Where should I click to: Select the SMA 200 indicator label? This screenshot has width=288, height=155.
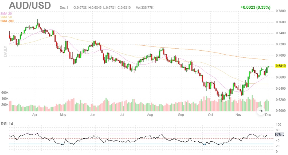tap(7, 21)
